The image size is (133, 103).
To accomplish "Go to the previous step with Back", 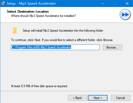I will [x=78, y=98].
